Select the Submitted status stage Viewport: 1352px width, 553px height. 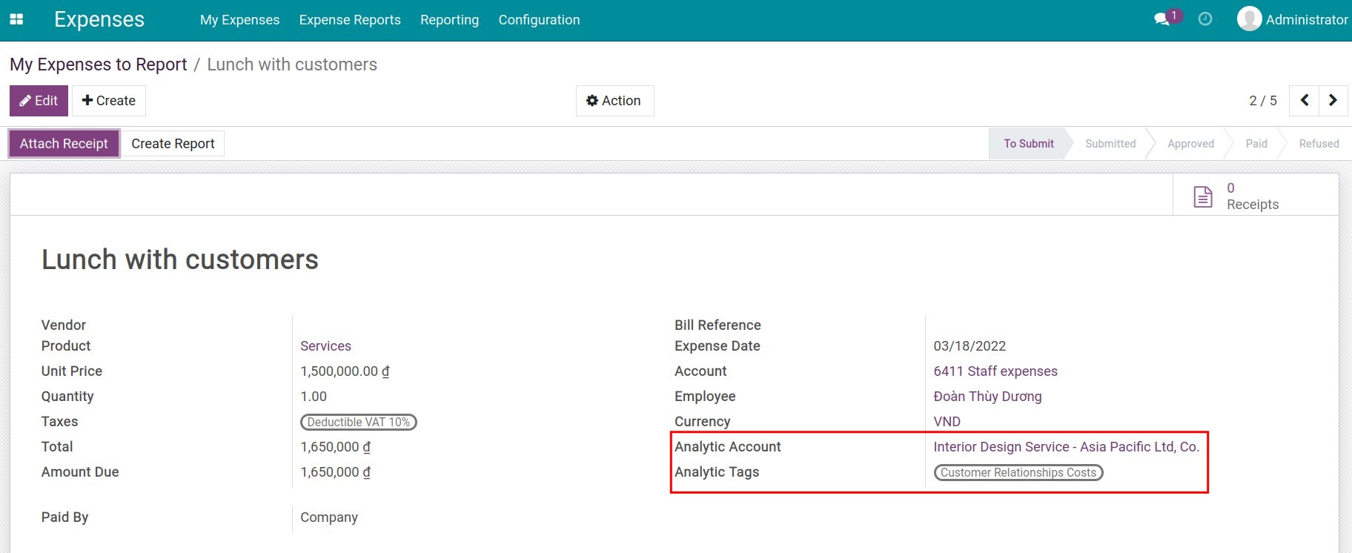pyautogui.click(x=1110, y=144)
